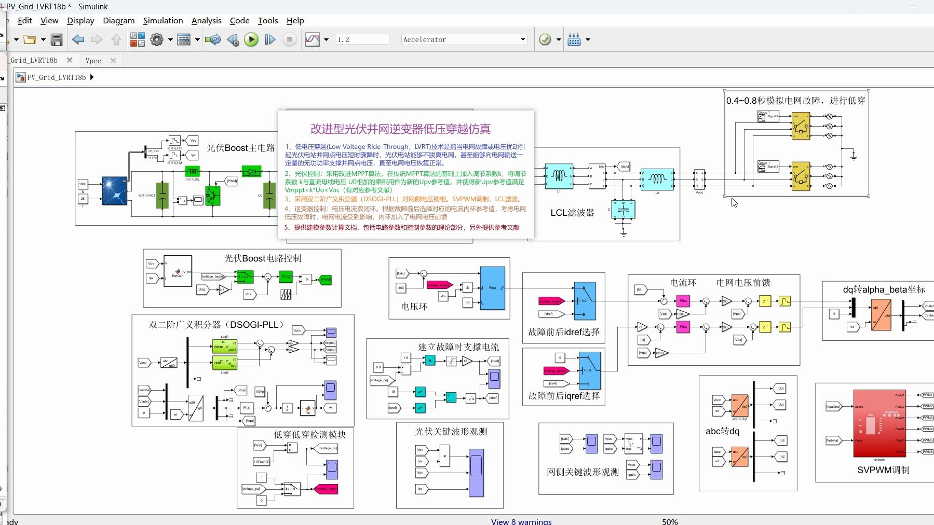This screenshot has width=934, height=525.
Task: Open the Library Browser icon
Action: (x=137, y=39)
